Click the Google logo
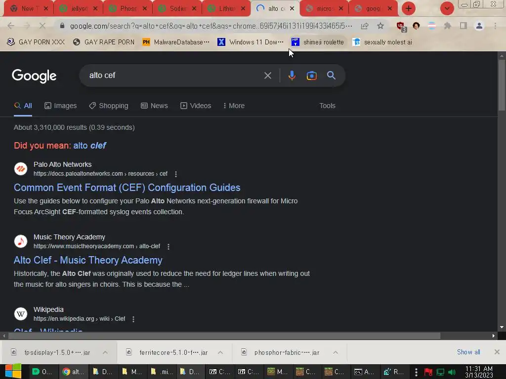Screen dimensions: 506x379 coord(34,76)
